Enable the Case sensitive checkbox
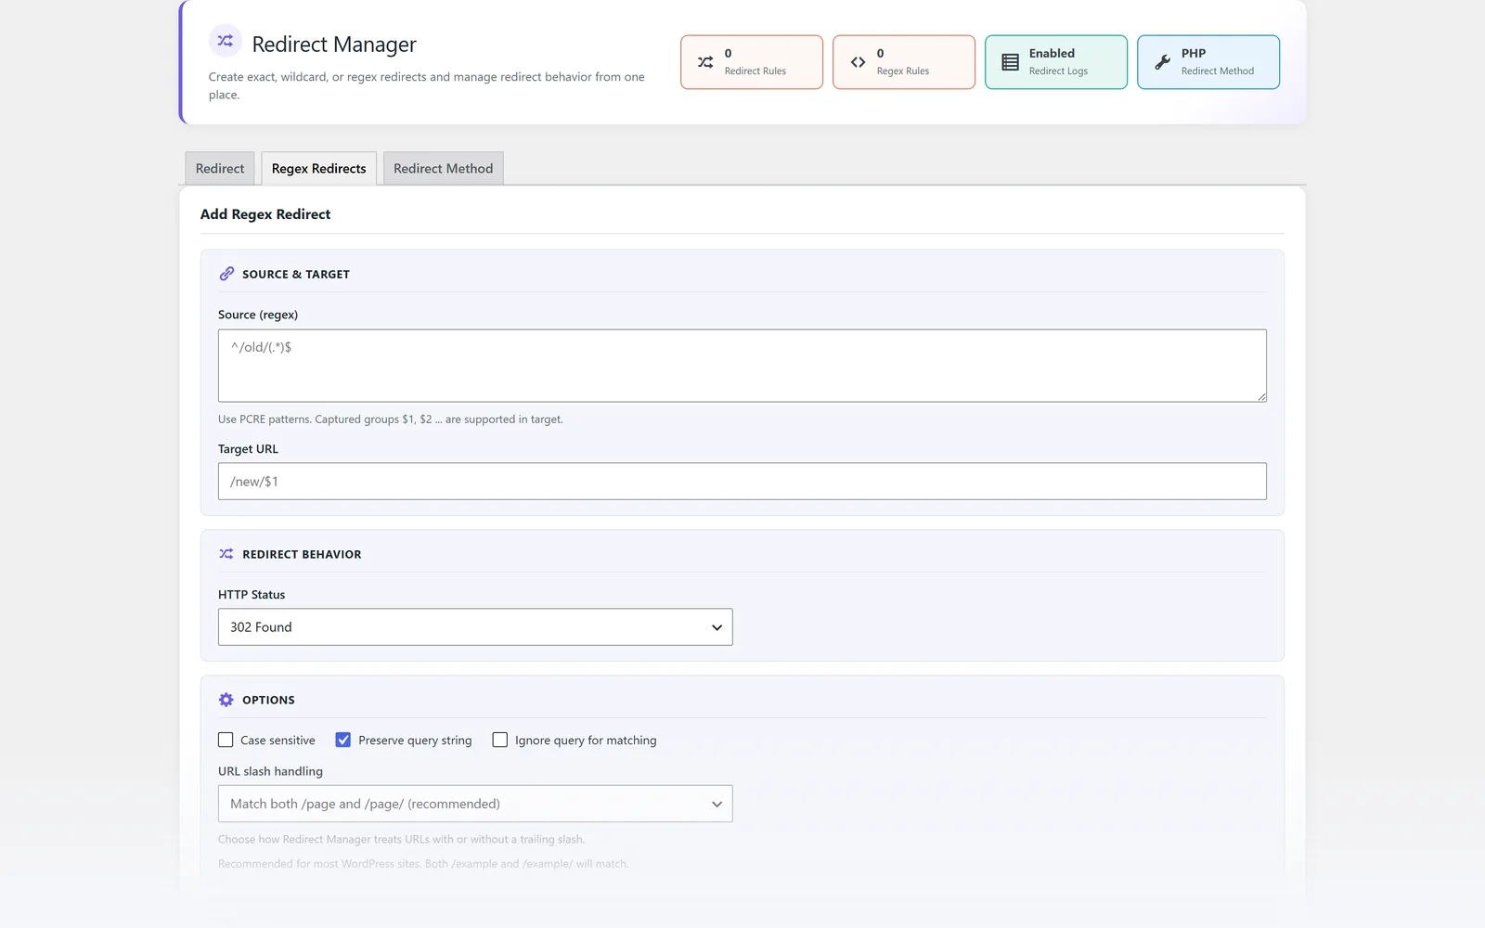1485x928 pixels. [226, 740]
